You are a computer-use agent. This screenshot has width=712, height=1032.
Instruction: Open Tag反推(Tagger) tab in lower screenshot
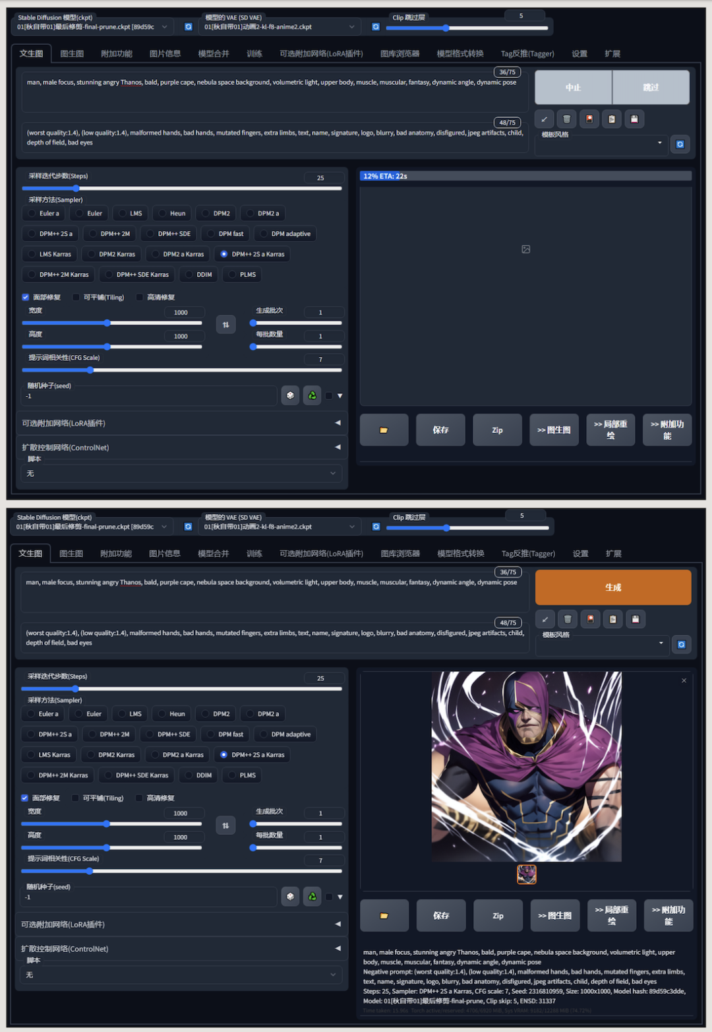[x=528, y=554]
